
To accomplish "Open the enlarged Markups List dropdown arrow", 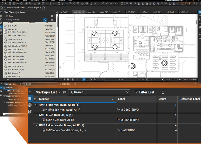I will click(x=59, y=92).
